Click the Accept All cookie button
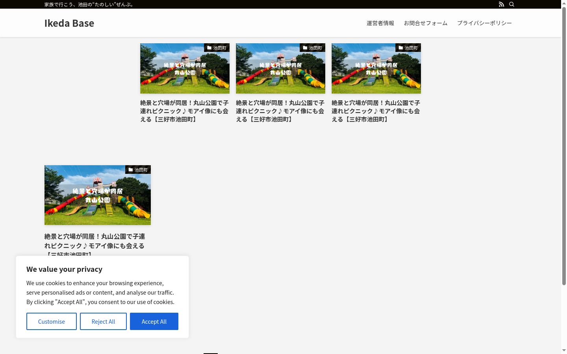567x354 pixels. [x=154, y=321]
